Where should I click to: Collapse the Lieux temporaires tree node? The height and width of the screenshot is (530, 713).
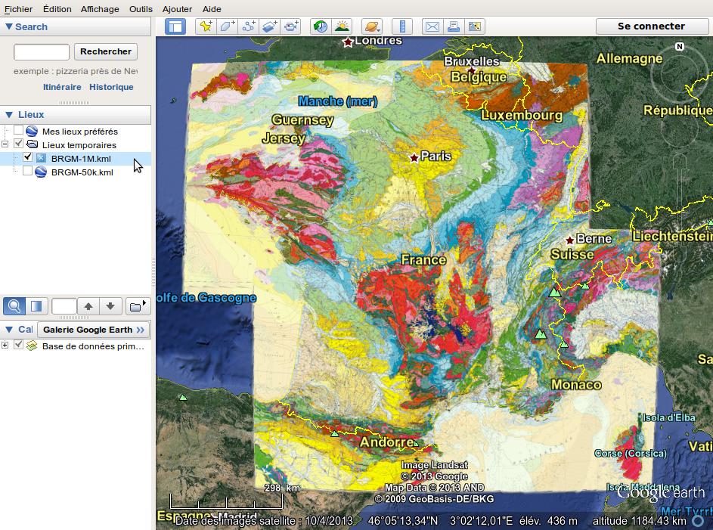5,144
